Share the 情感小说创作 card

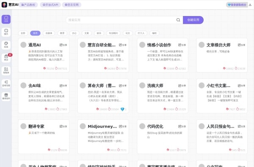tap(182, 45)
